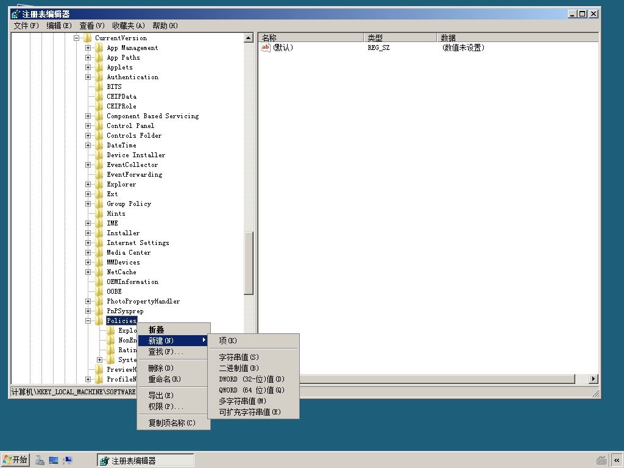Create new QWORD (64 位)值 from submenu

[x=253, y=391]
